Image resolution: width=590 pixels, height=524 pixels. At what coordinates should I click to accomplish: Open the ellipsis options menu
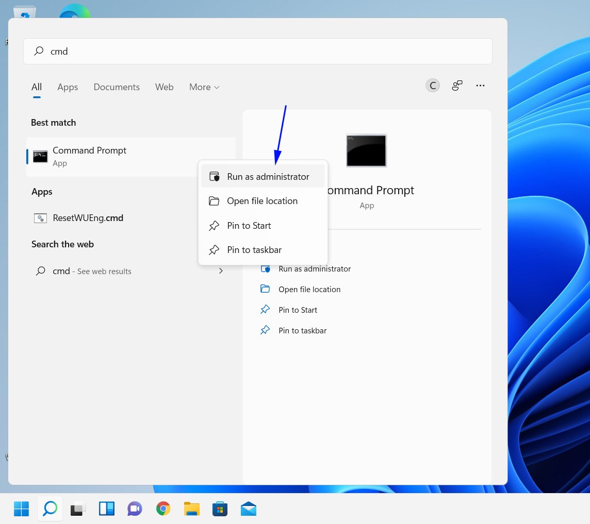480,86
